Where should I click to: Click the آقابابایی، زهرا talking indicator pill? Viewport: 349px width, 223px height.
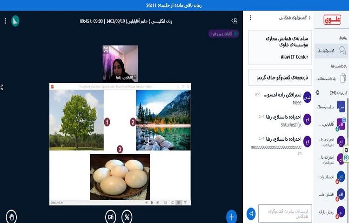(224, 34)
